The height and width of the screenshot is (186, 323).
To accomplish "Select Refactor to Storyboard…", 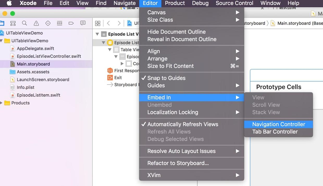I will coord(191,163).
